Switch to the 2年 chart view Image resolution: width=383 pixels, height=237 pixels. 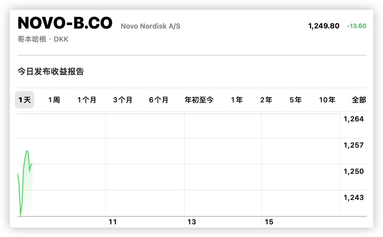tap(266, 100)
